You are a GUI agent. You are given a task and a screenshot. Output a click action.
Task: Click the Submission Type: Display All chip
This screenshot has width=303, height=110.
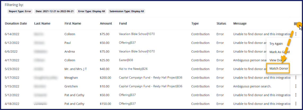tap(127, 11)
